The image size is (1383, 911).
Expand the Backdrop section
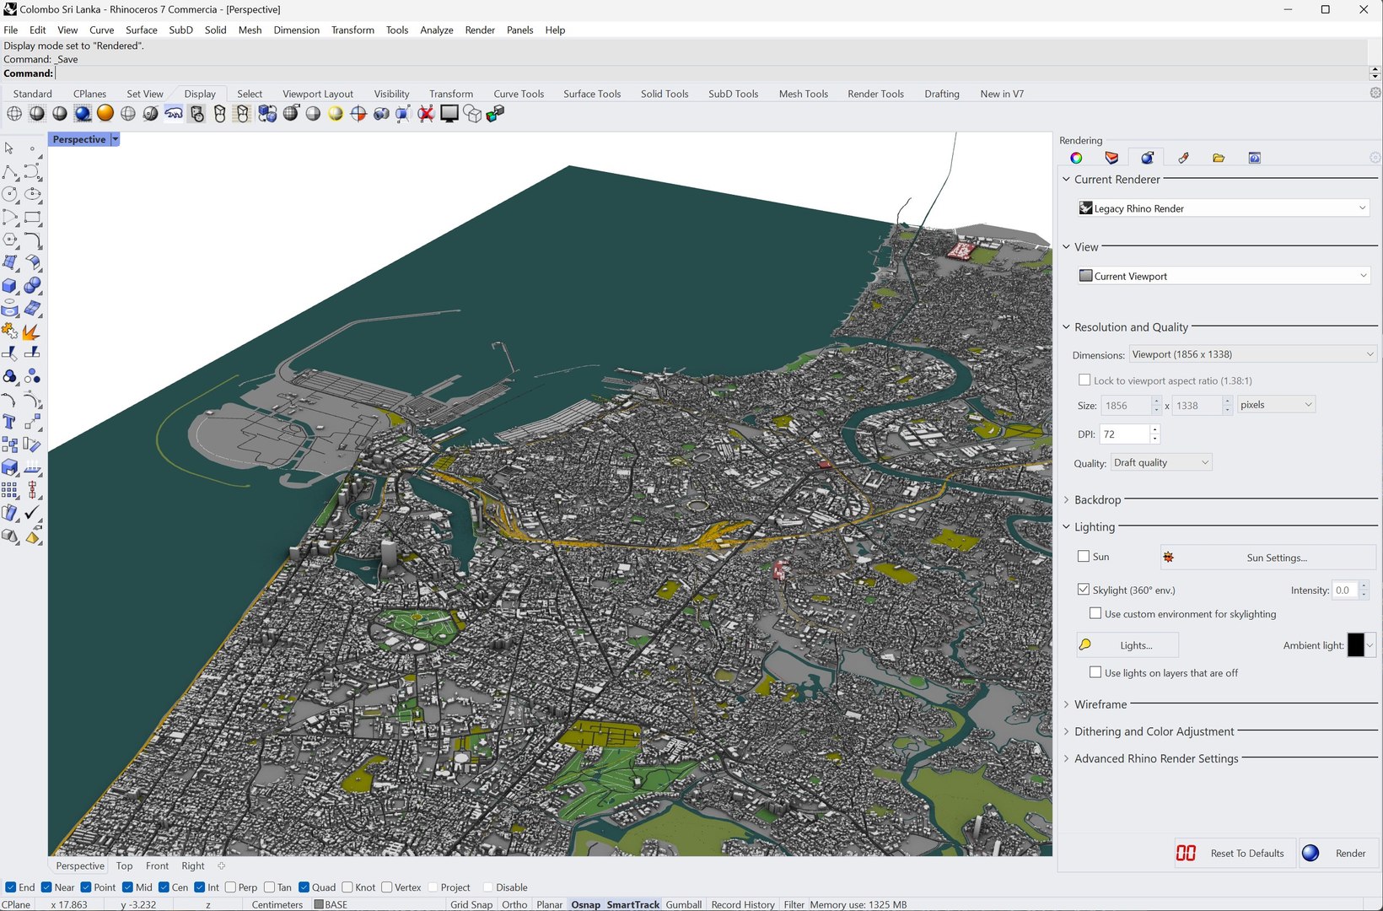1097,500
